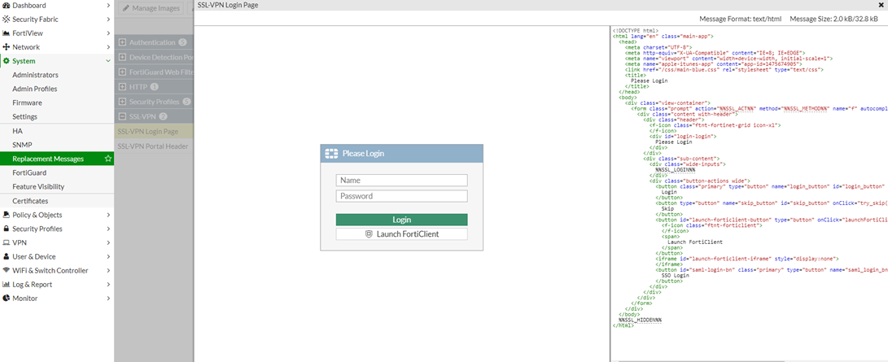Expand the Log & Report chevron
The height and width of the screenshot is (362, 888).
click(108, 285)
